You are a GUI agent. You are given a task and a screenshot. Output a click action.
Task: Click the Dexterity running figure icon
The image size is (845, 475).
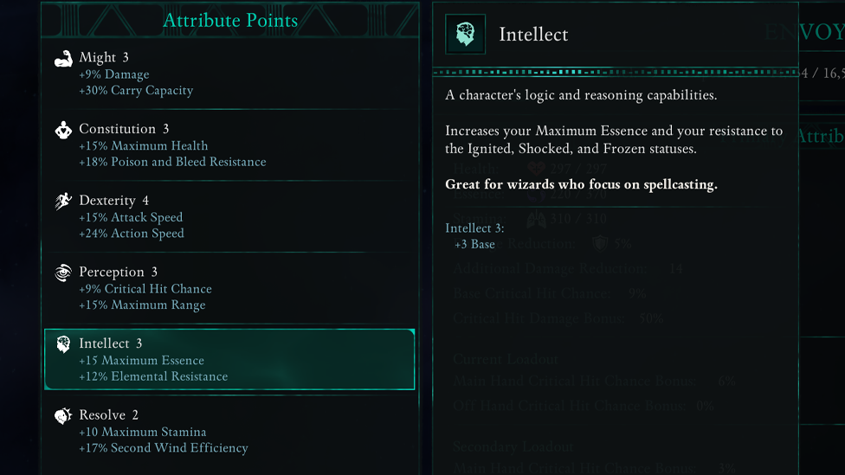[x=63, y=202]
